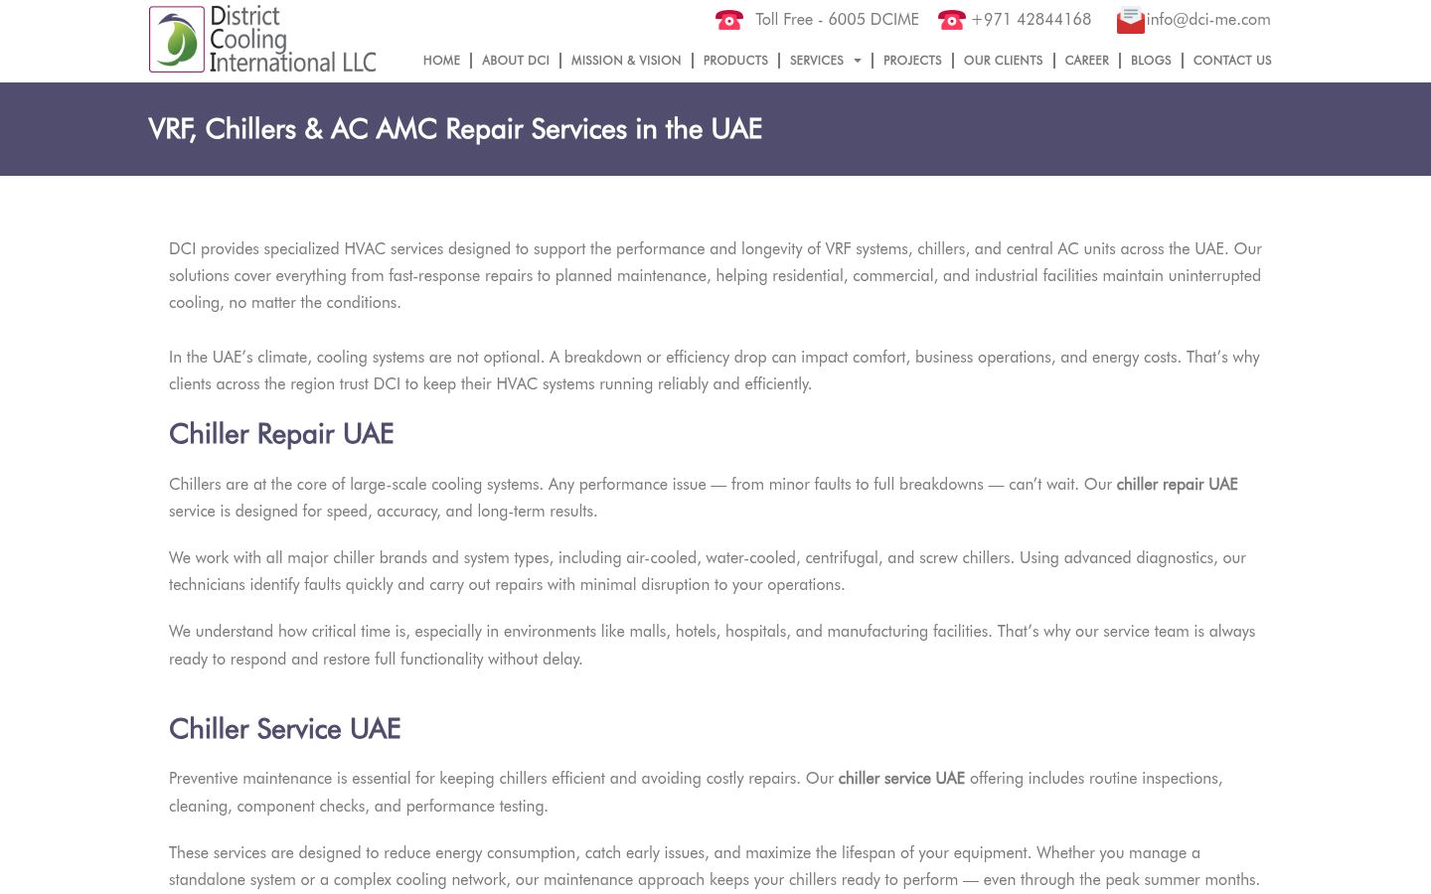Visit the Career page
This screenshot has height=894, width=1431.
point(1087,61)
